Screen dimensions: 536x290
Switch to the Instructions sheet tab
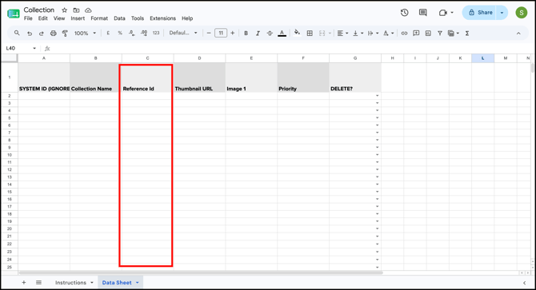(70, 283)
